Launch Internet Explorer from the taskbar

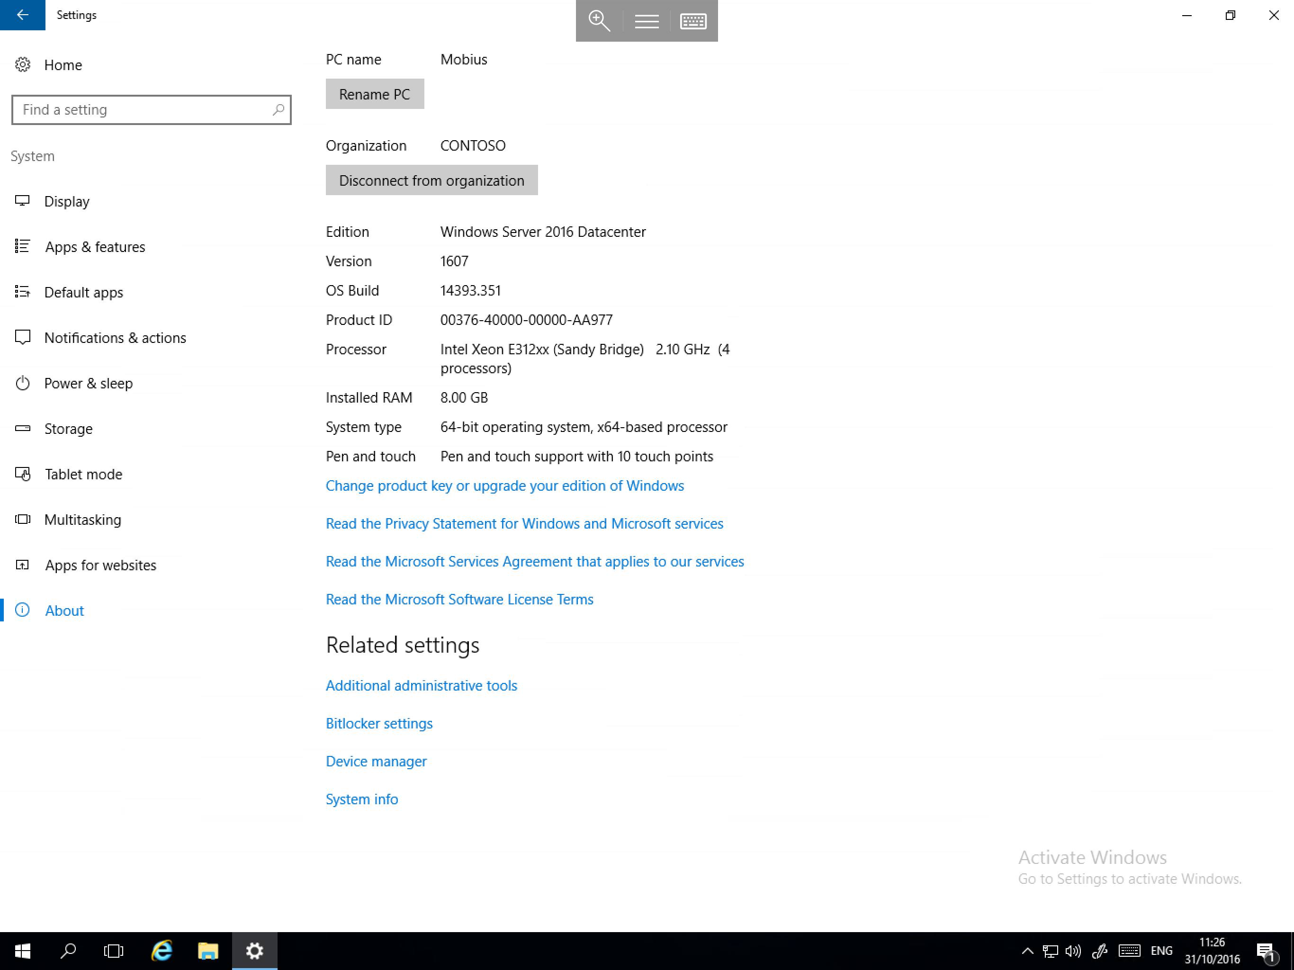click(162, 951)
